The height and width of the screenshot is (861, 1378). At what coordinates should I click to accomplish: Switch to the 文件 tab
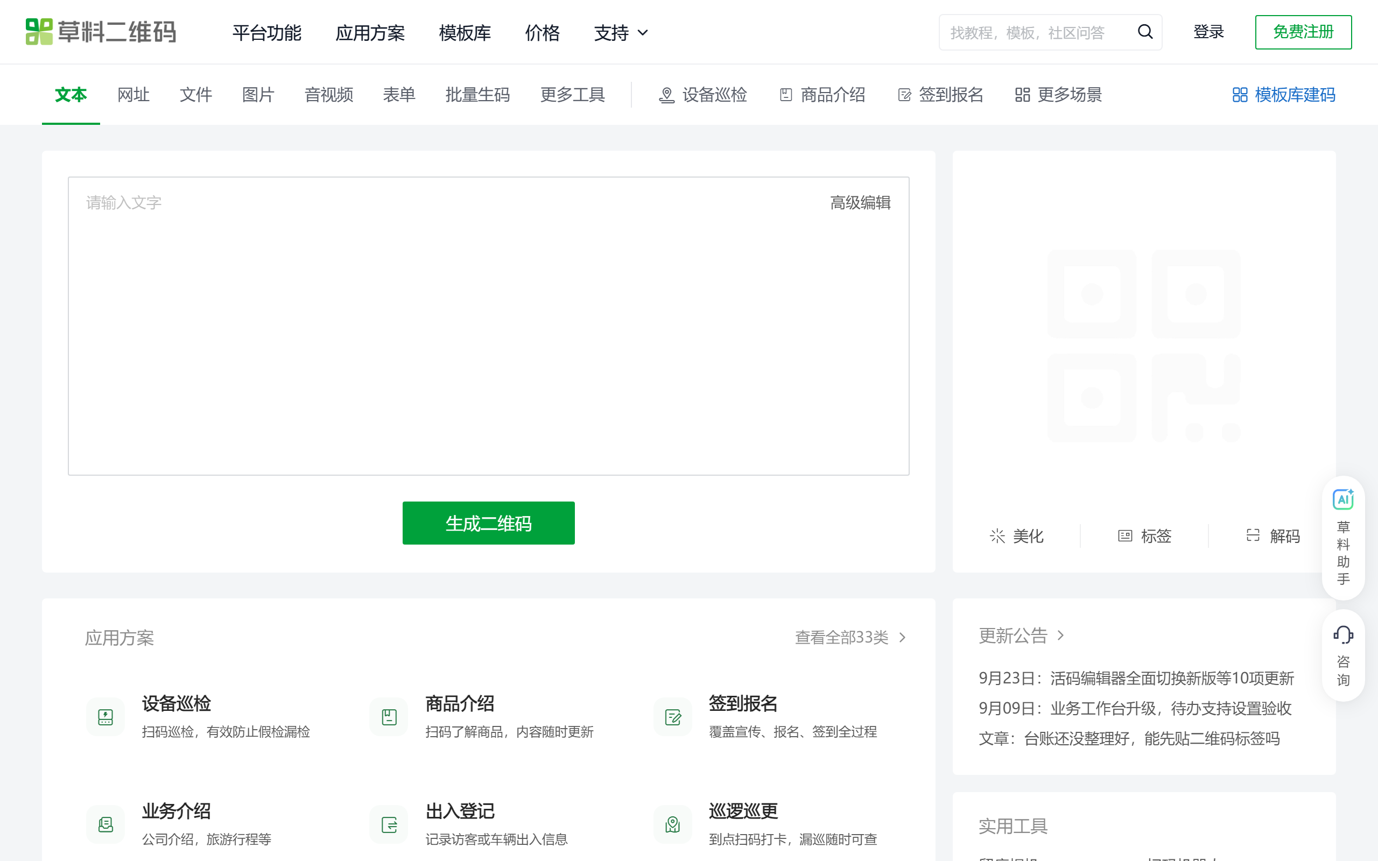click(x=196, y=95)
